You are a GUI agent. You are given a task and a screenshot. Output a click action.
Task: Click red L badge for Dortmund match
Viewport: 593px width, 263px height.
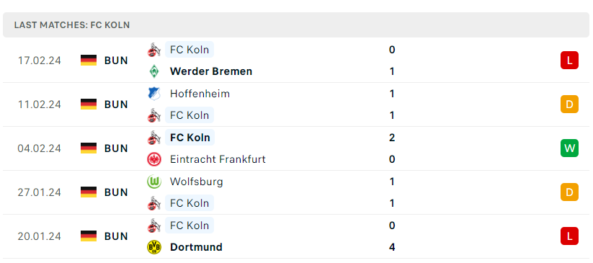coord(569,236)
